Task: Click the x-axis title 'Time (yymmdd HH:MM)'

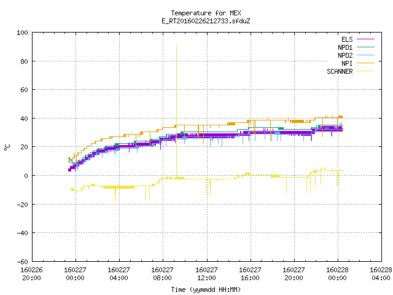Action: point(206,289)
